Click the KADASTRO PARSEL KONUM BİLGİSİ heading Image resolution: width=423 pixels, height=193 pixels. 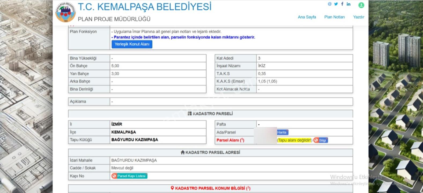(x=213, y=188)
